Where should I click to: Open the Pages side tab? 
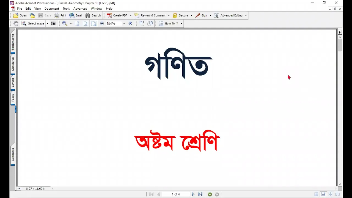13,98
